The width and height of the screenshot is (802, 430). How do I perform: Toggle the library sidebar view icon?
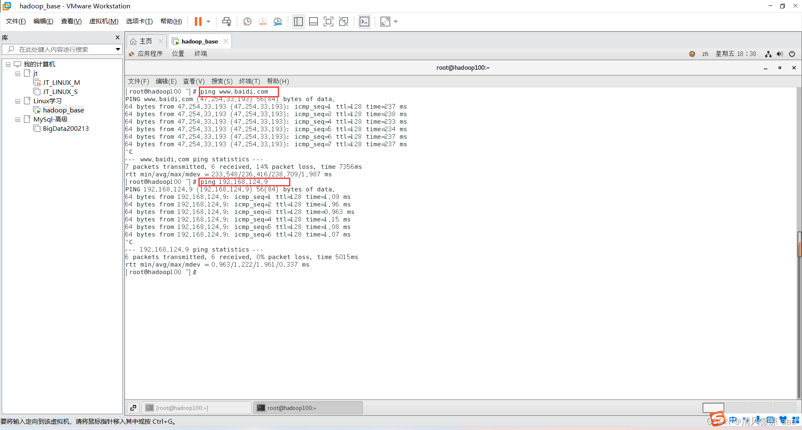tap(298, 21)
